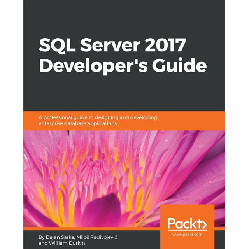This screenshot has height=249, width=249.
Task: Click "enterprise database applications" text
Action: click(x=77, y=123)
